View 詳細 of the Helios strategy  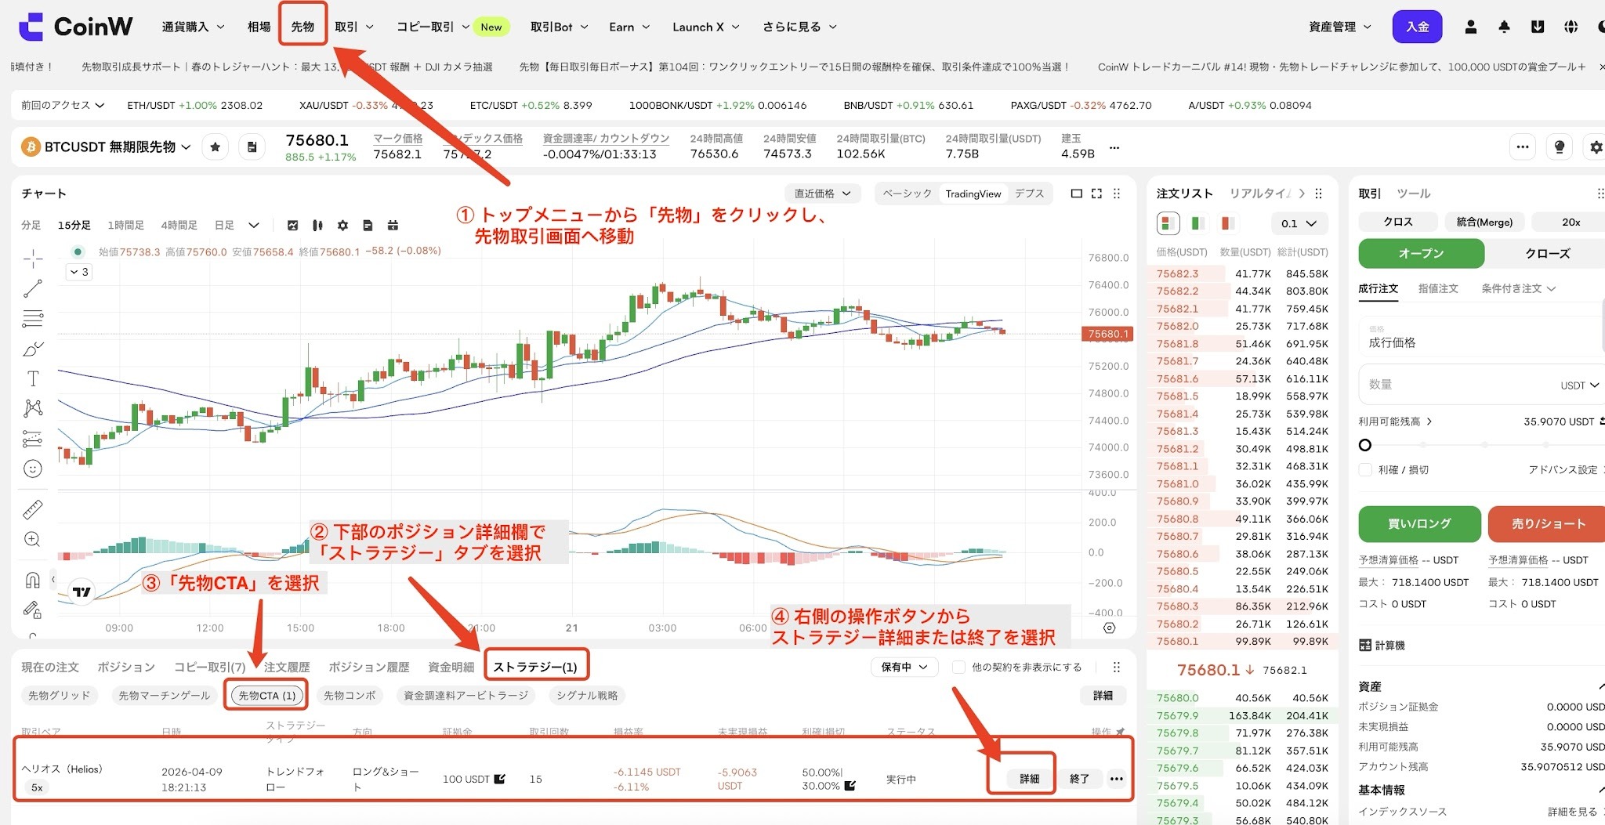tap(1029, 779)
